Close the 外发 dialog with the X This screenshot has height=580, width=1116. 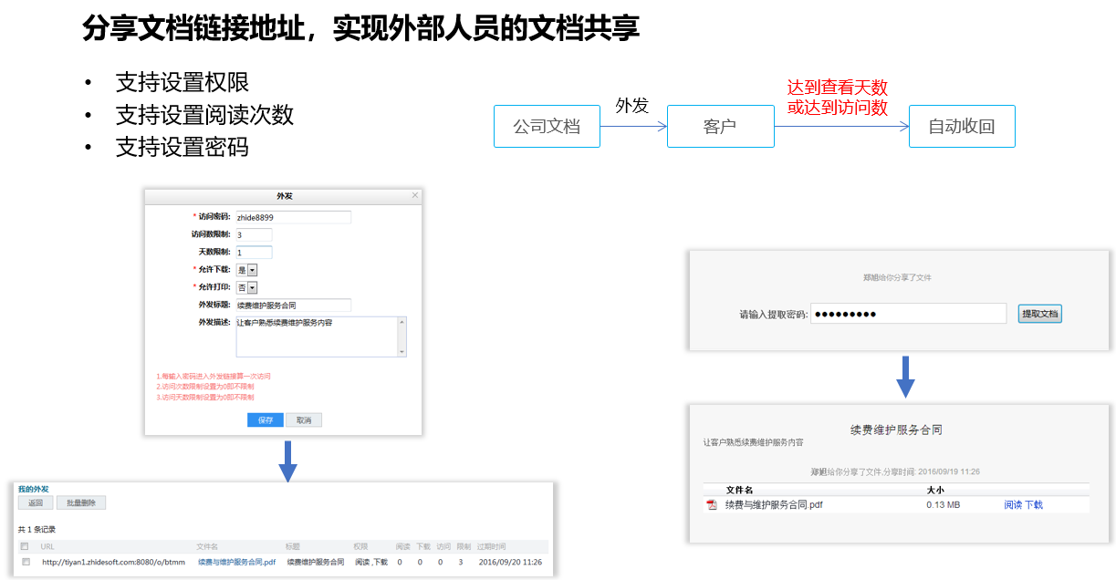pyautogui.click(x=415, y=195)
